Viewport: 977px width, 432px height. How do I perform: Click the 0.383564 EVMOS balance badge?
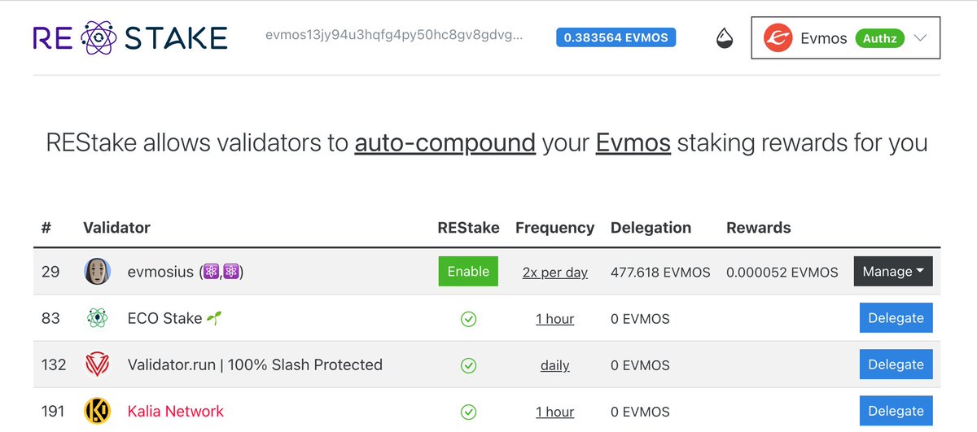click(x=616, y=37)
